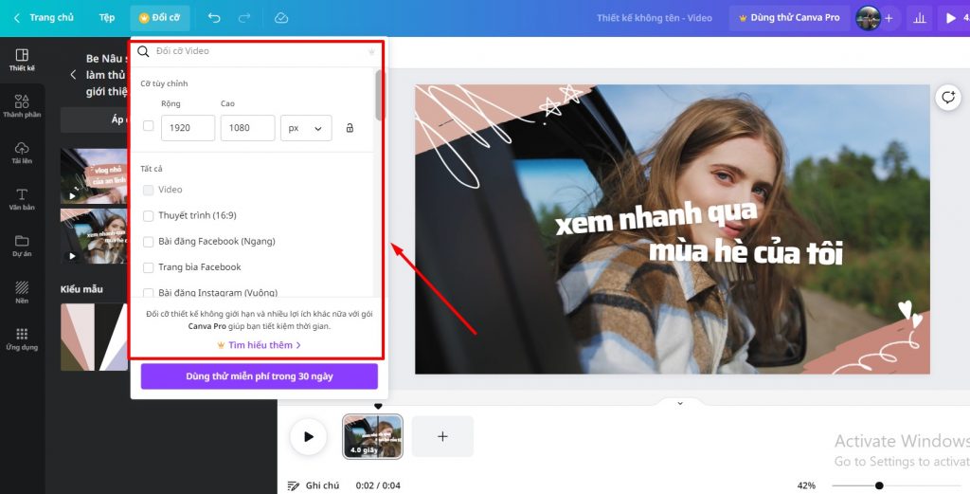Add collaborator with plus icon
Viewport: 970px width, 494px height.
(889, 18)
